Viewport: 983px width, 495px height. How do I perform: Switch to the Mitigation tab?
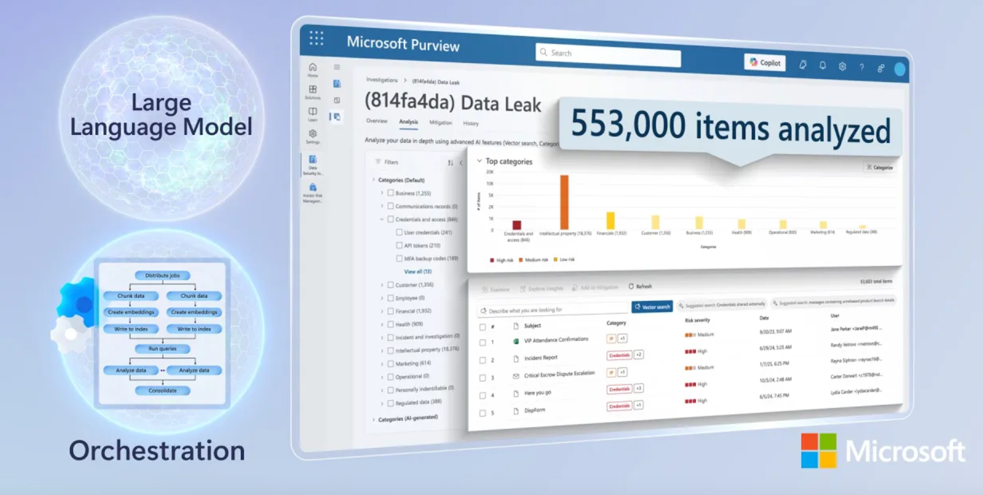click(x=440, y=123)
